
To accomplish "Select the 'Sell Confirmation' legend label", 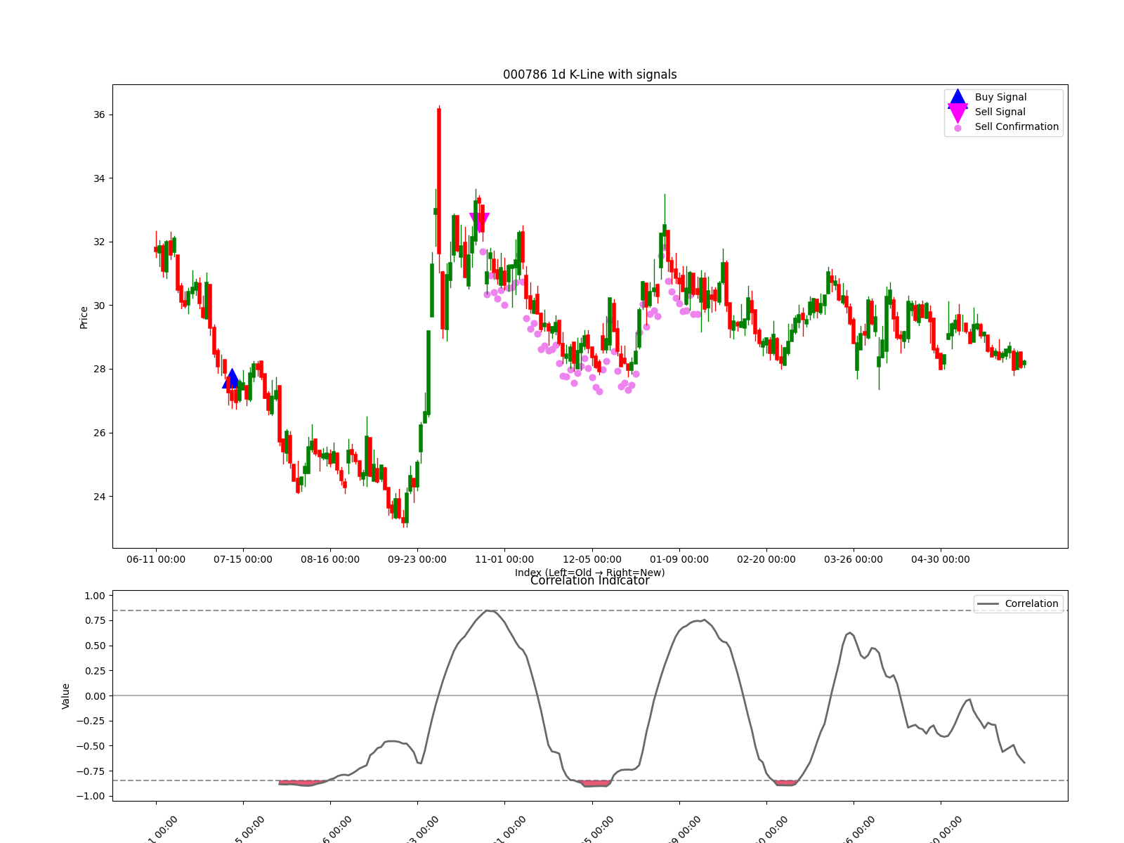I will point(1017,126).
